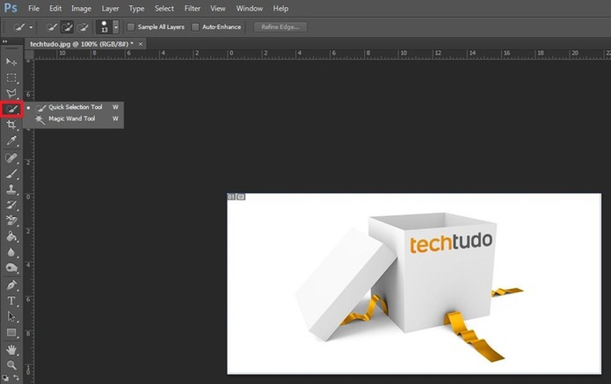Screen dimensions: 611x384
Task: Pick the Clone Stamp tool
Action: pos(10,189)
